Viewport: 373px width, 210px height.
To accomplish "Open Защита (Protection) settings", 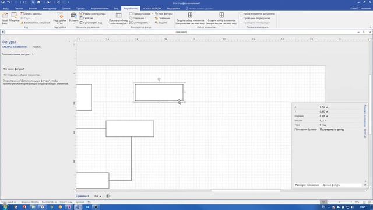I will click(x=161, y=23).
